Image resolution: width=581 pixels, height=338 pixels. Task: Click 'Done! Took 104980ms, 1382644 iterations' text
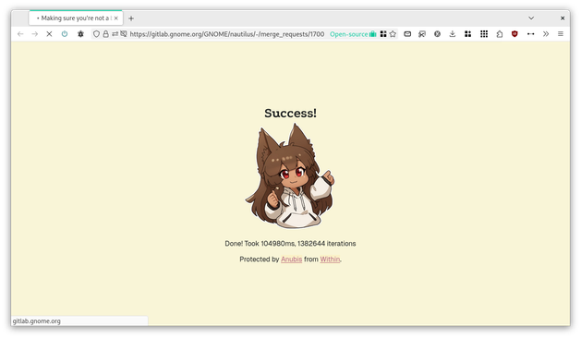click(290, 244)
